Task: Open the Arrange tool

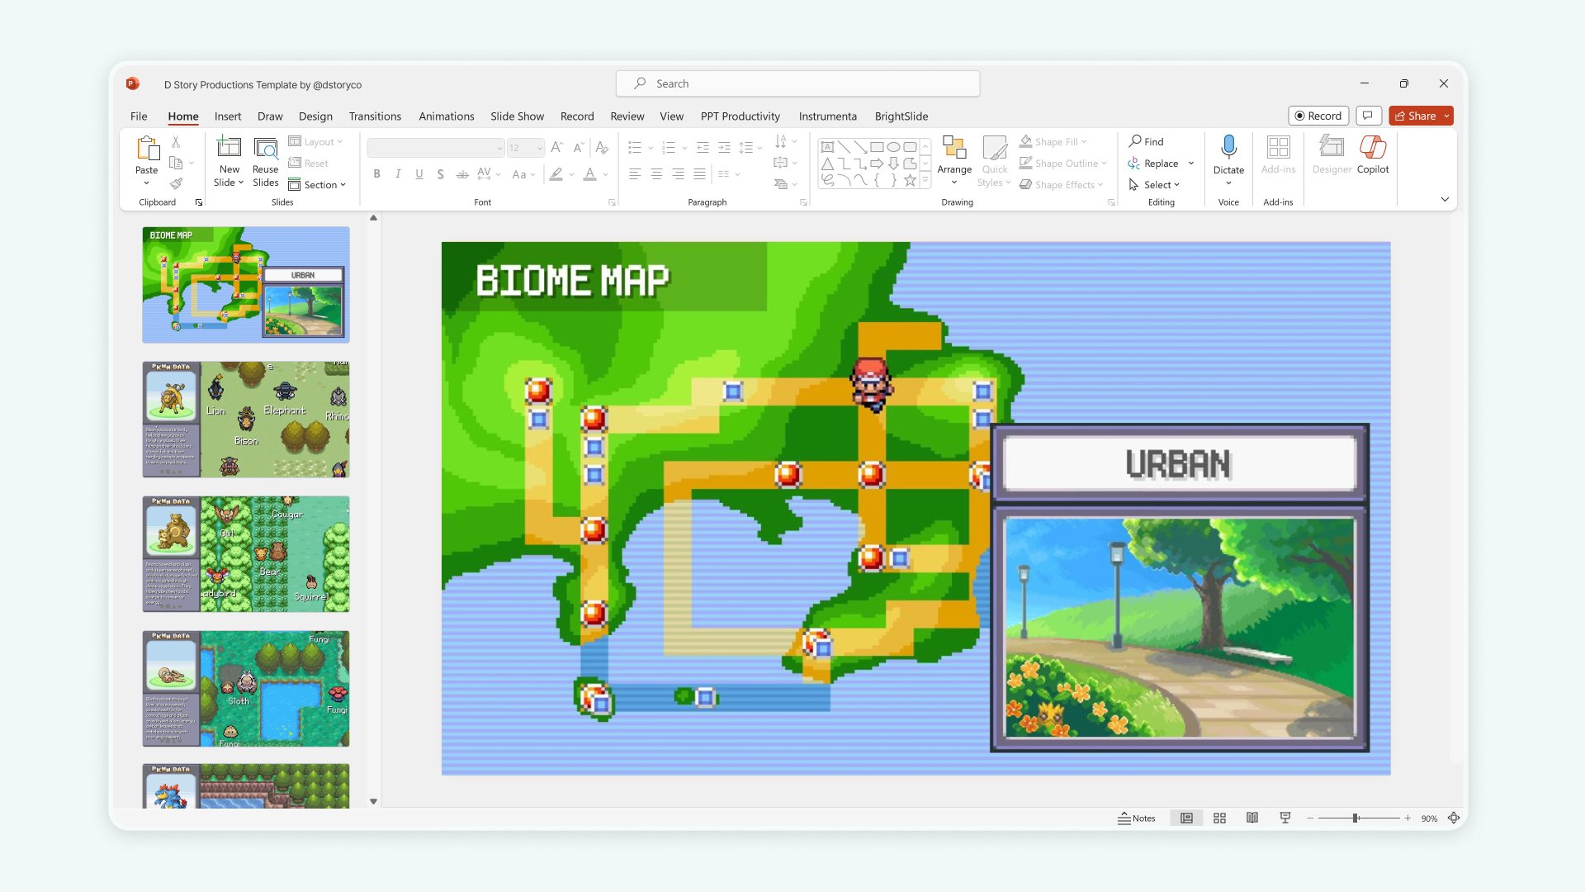Action: (954, 160)
